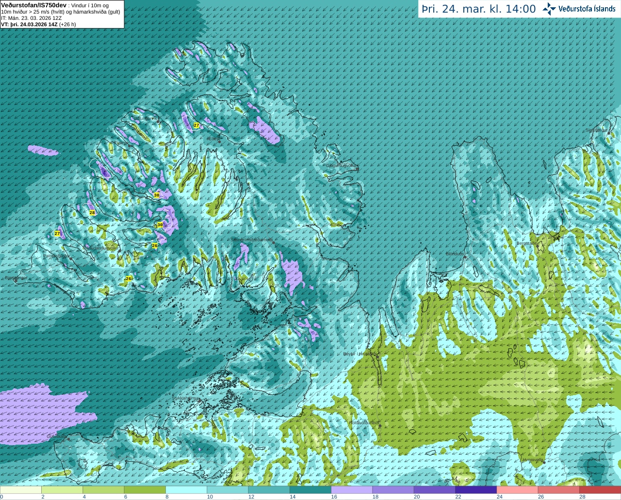Select the 27 gust marker near Æðey

pos(196,125)
